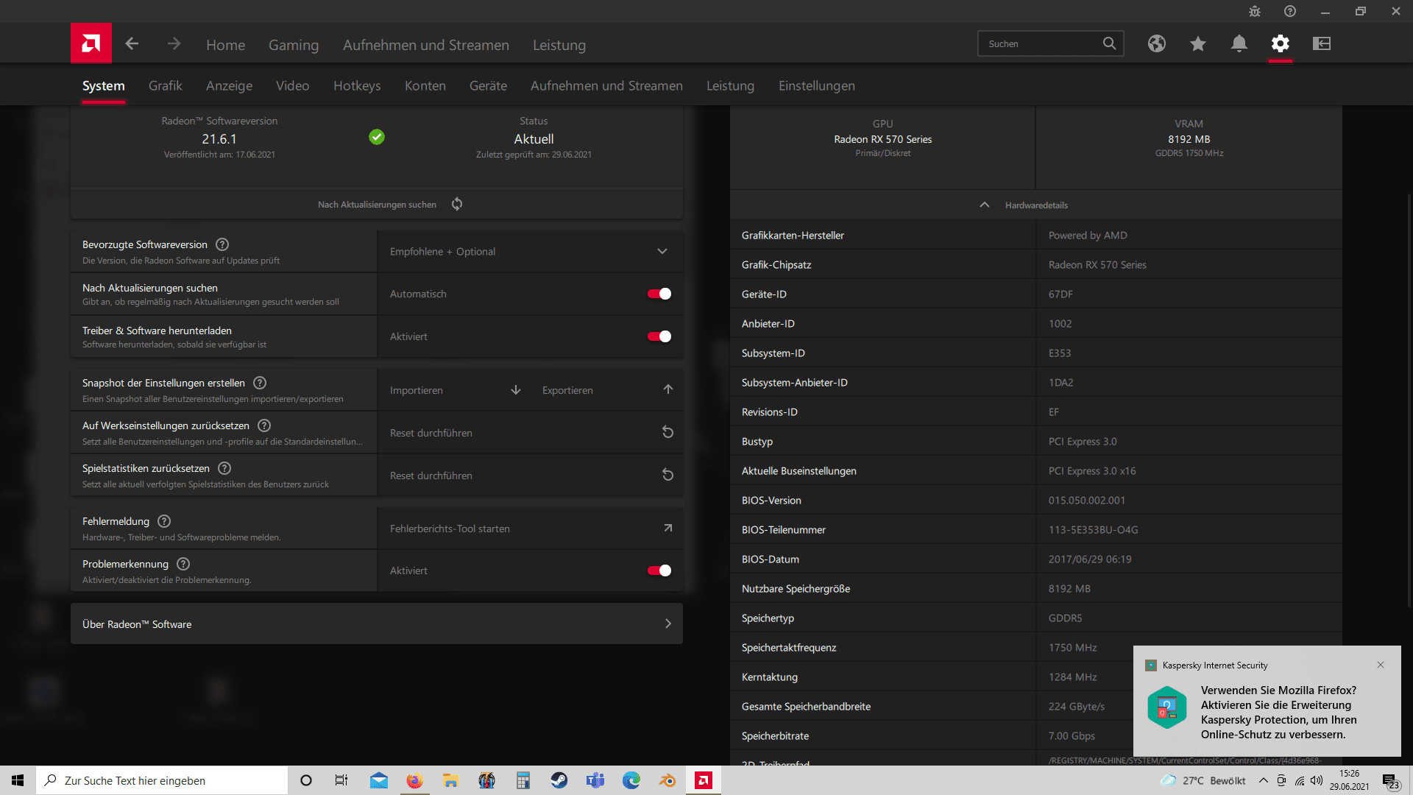Open Firefox from the taskbar
Viewport: 1413px width, 795px height.
(x=415, y=780)
